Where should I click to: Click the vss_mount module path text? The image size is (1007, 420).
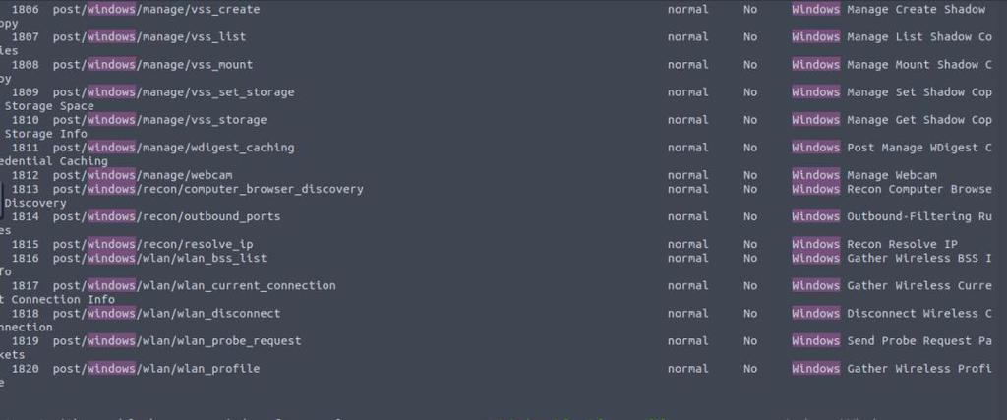point(152,65)
